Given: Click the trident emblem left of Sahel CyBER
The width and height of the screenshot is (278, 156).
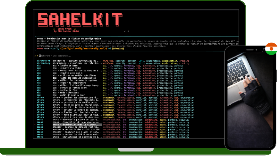Looking at the screenshot, I should coord(54,29).
